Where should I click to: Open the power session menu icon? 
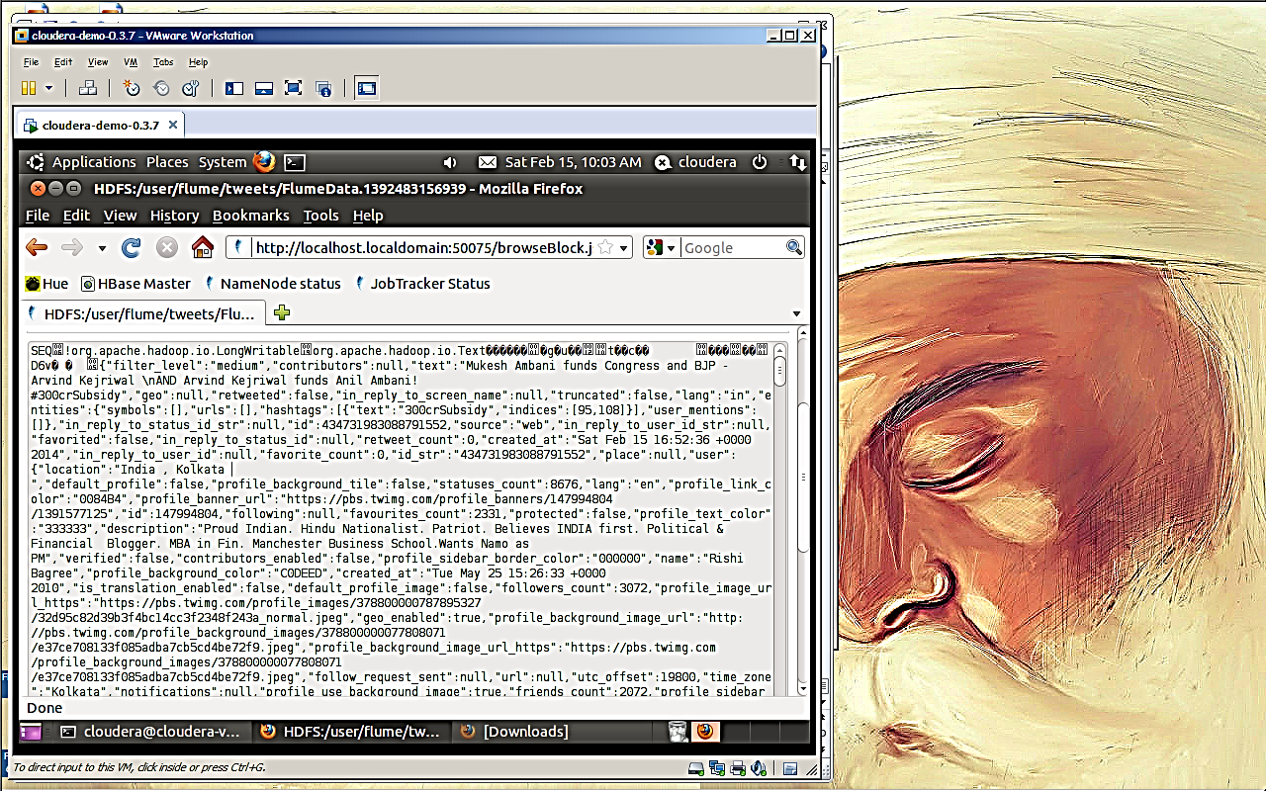pyautogui.click(x=760, y=162)
